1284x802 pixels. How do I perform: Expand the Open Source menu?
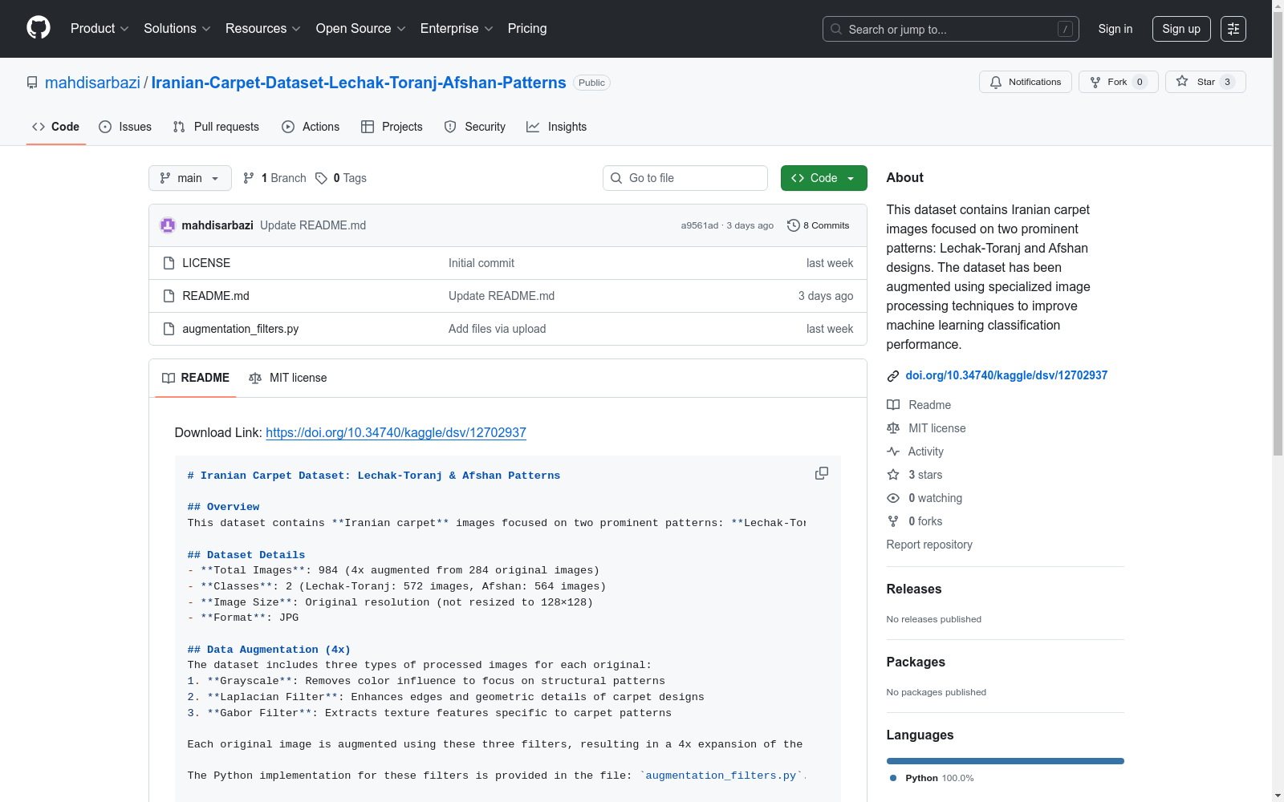click(361, 29)
